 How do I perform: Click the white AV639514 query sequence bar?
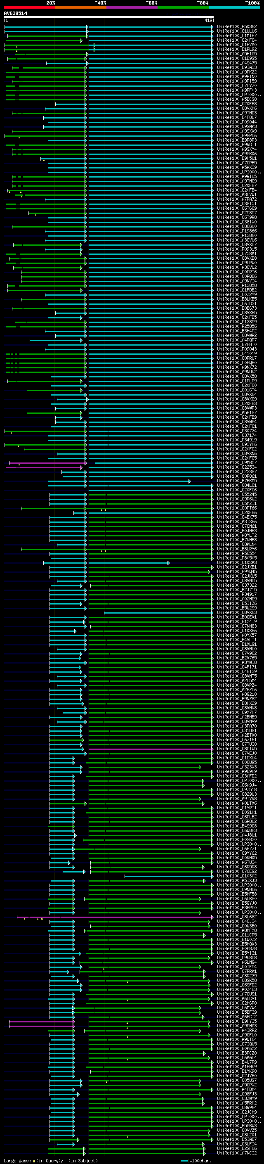109,17
